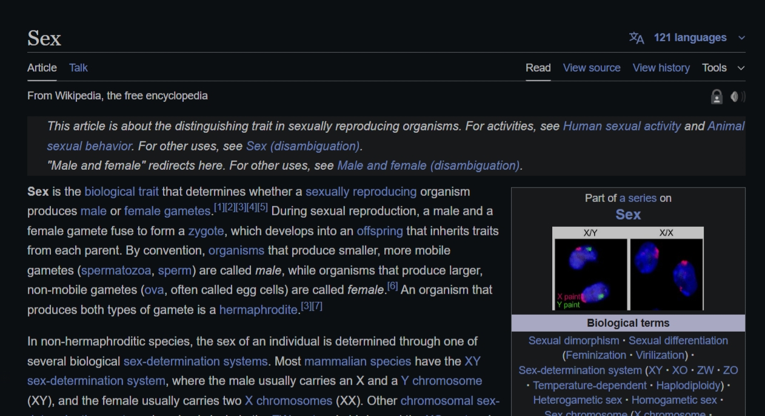The width and height of the screenshot is (765, 416).
Task: Click the chevron beside 121 languages
Action: pos(741,38)
